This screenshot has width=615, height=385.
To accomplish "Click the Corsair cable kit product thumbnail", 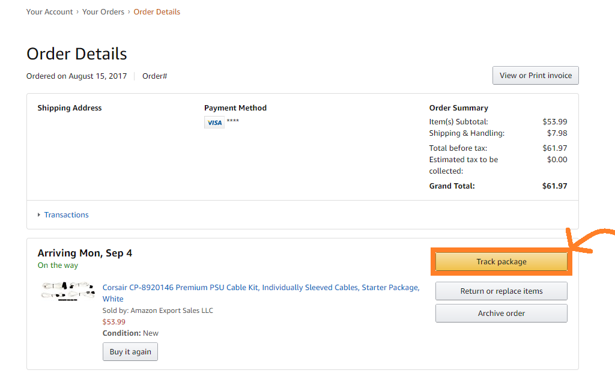I will point(68,291).
